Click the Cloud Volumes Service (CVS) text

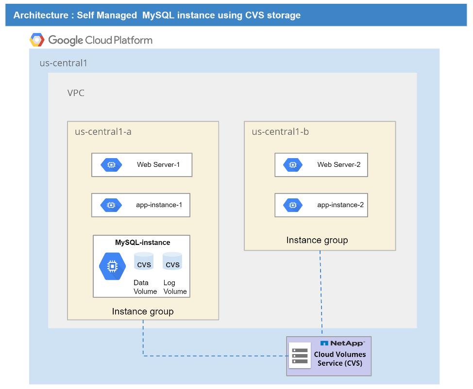tap(340, 359)
